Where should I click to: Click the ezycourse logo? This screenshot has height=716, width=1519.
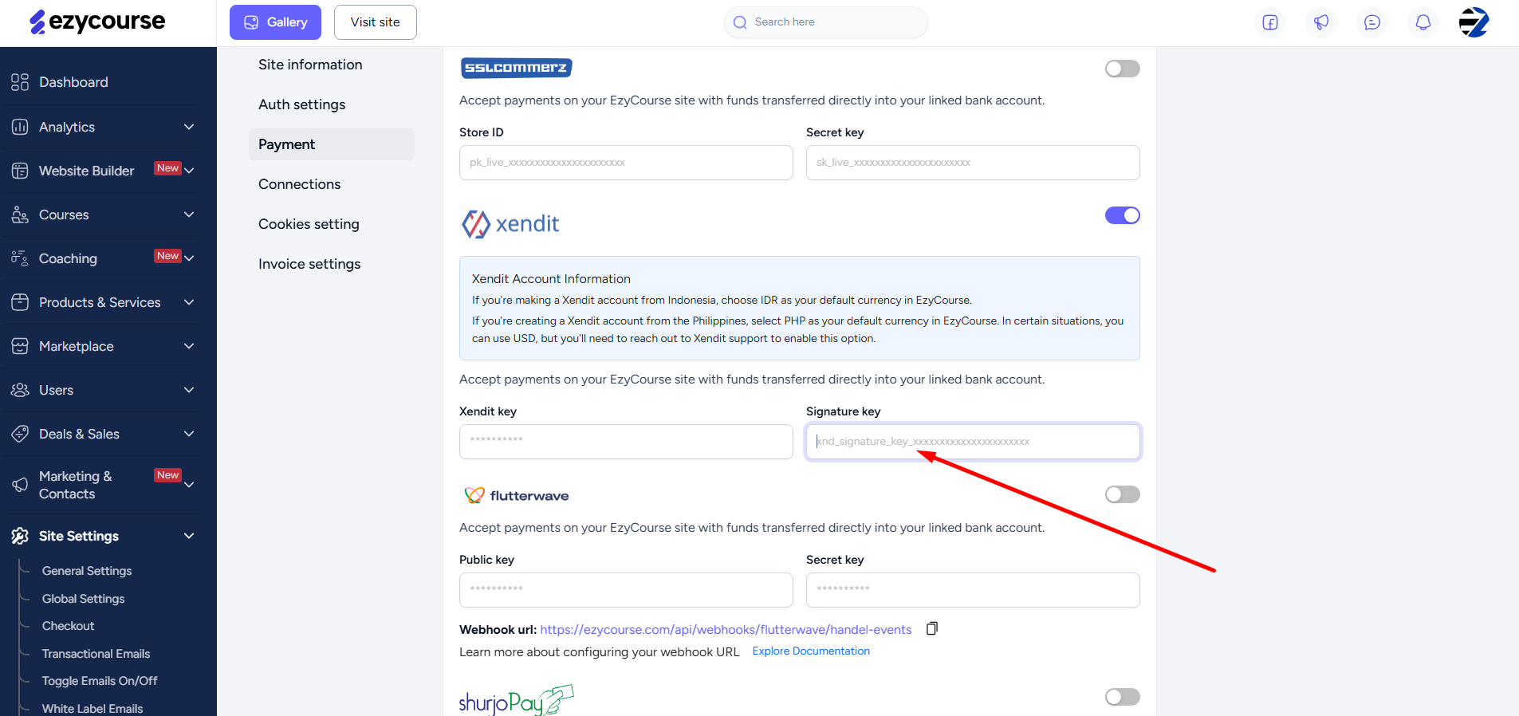97,22
